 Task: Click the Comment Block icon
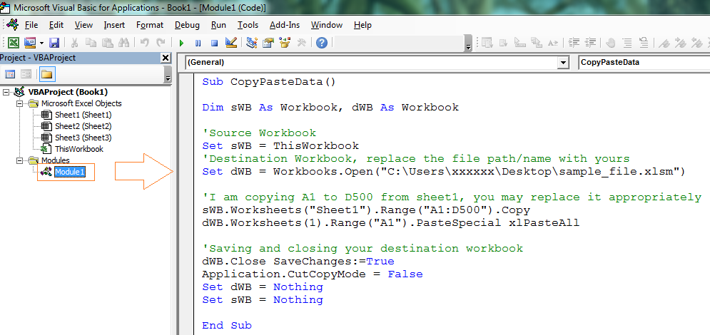[627, 43]
